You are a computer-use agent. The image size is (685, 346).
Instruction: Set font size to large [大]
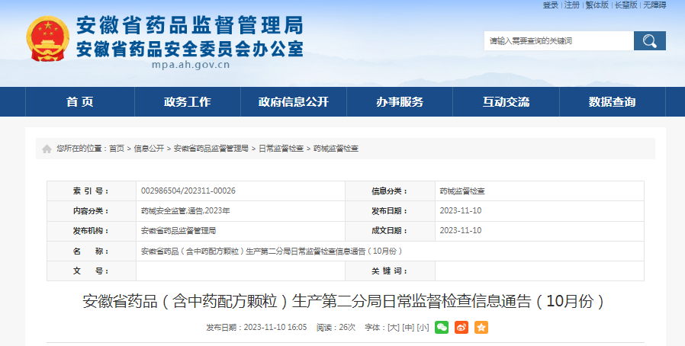(x=394, y=327)
